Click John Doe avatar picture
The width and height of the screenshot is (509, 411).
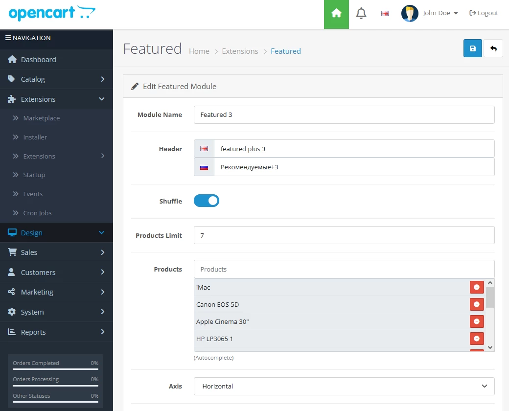[410, 13]
